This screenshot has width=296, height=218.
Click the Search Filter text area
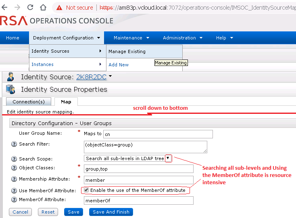[x=145, y=146]
